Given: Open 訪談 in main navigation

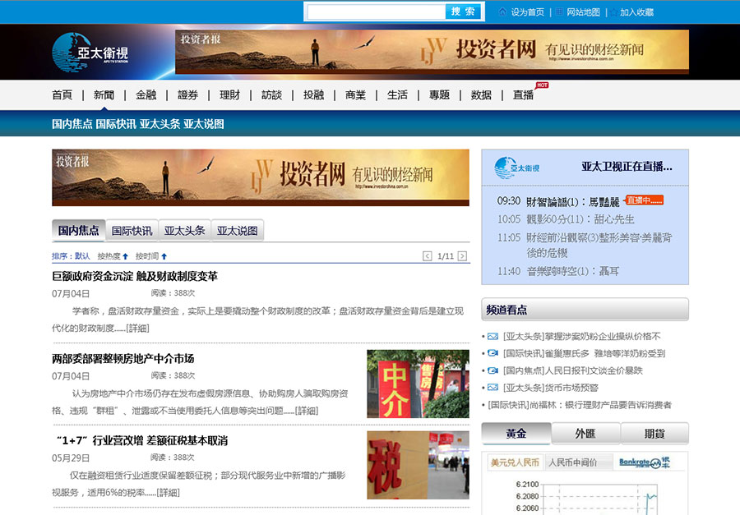Looking at the screenshot, I should (x=272, y=94).
